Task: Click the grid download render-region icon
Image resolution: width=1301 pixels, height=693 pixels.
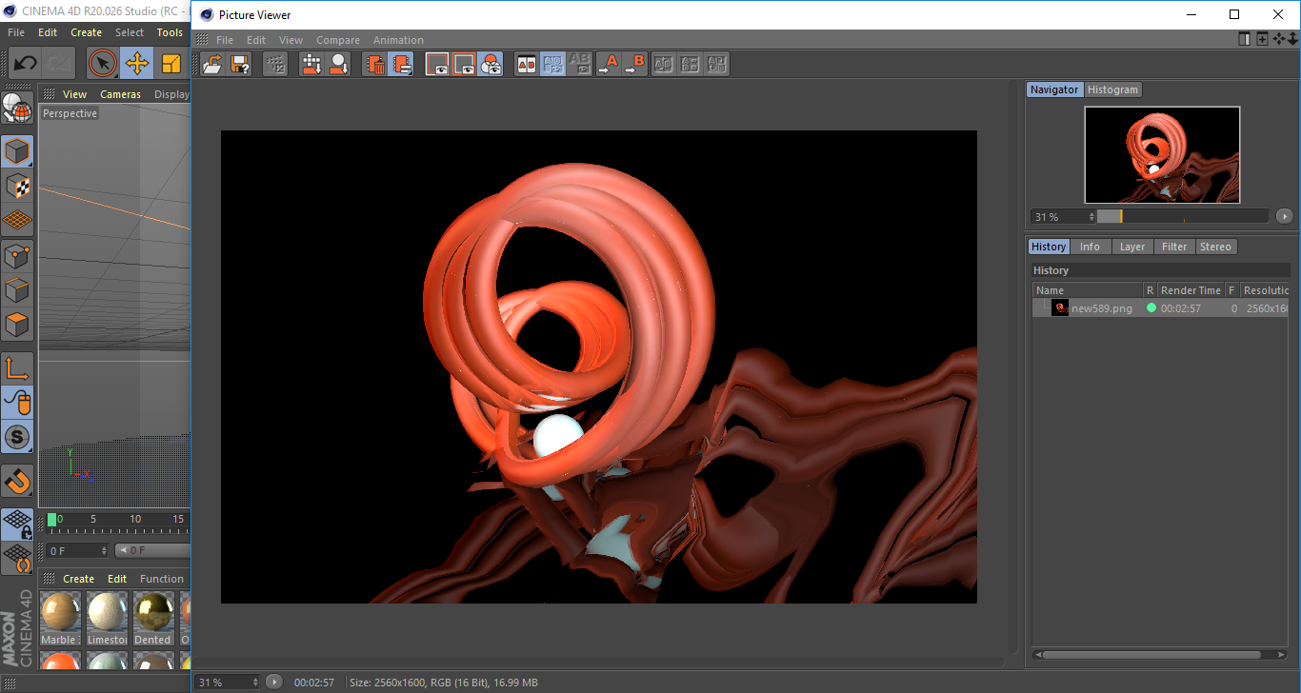Action: (311, 64)
